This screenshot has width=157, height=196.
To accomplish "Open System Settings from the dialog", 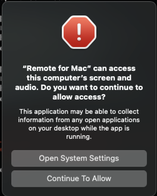I will (79, 158).
